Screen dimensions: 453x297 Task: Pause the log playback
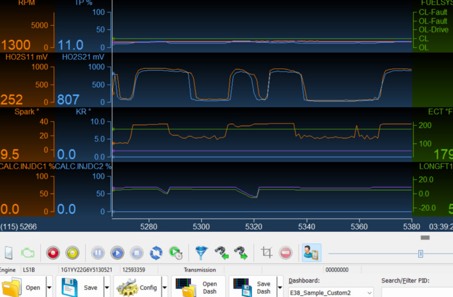pyautogui.click(x=98, y=253)
